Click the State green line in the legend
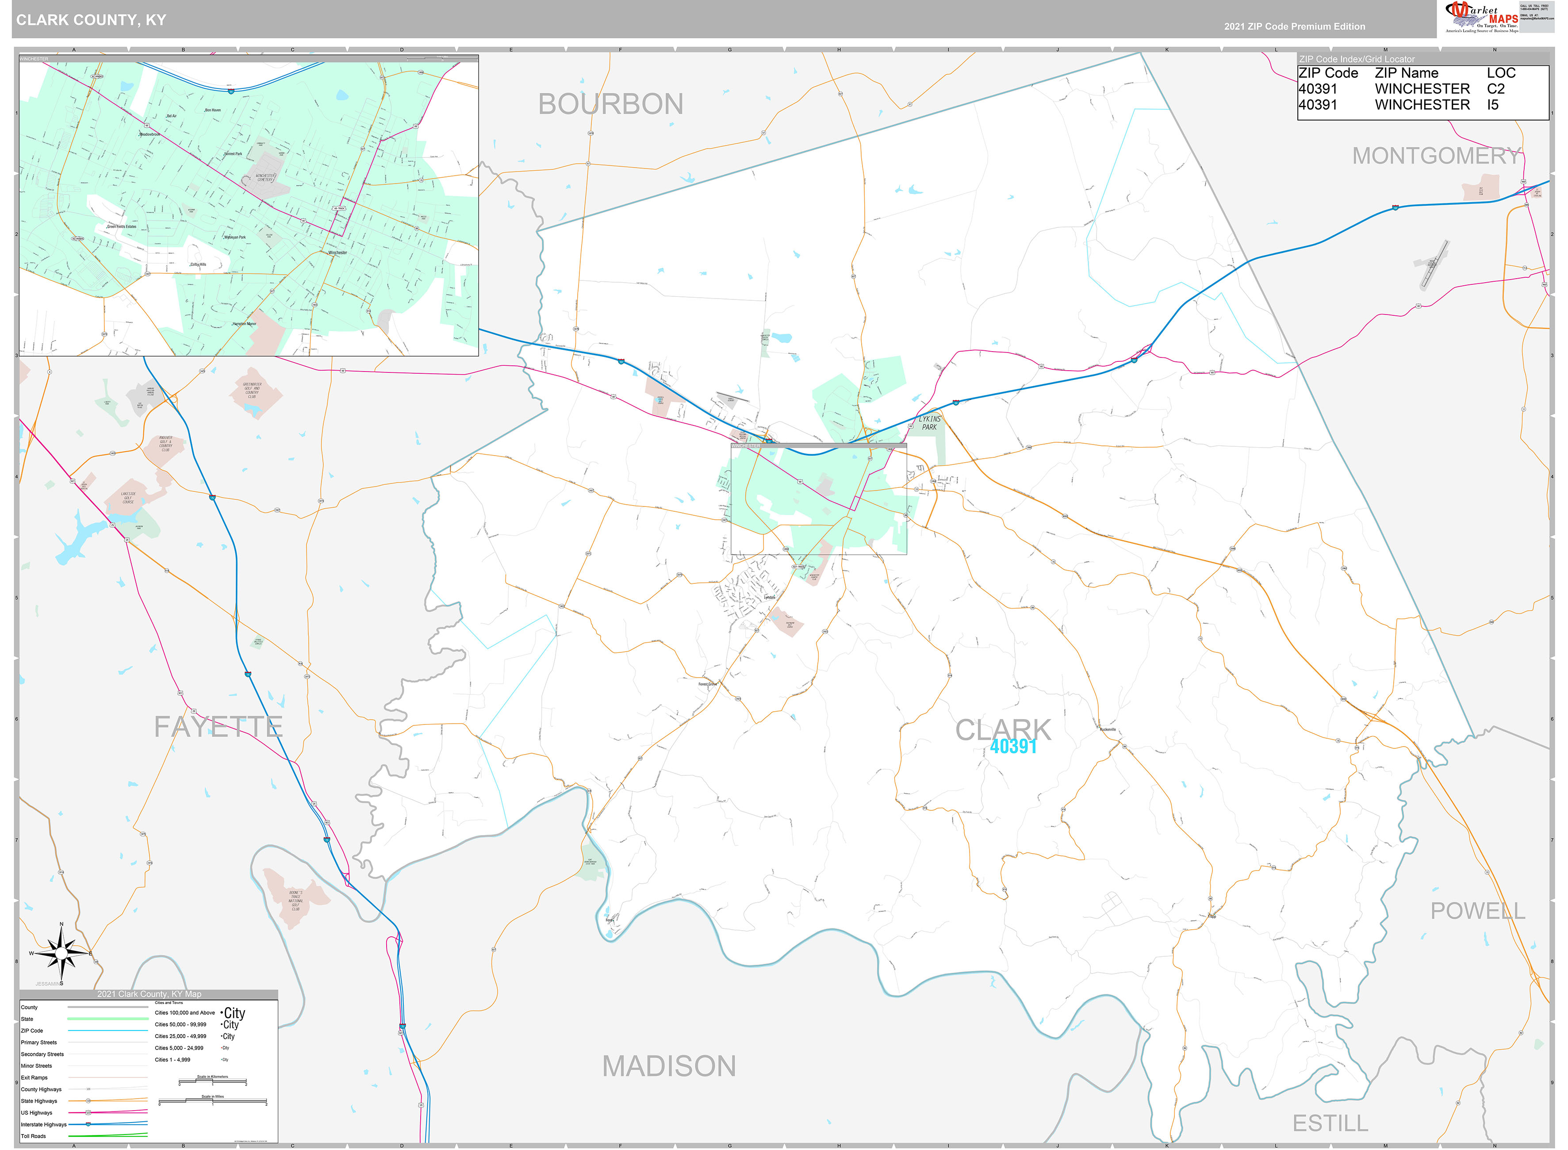Viewport: 1568px width, 1150px height. (x=107, y=1019)
